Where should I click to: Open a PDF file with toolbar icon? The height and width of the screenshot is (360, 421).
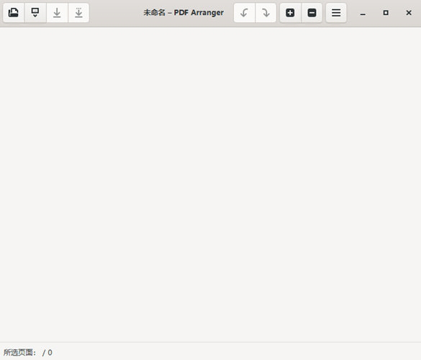(14, 13)
